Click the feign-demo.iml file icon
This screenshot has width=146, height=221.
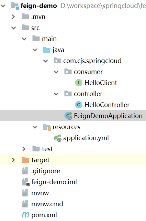[26, 182]
